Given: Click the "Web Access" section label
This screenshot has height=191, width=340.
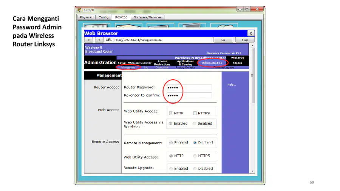Looking at the screenshot, I should tap(108, 110).
